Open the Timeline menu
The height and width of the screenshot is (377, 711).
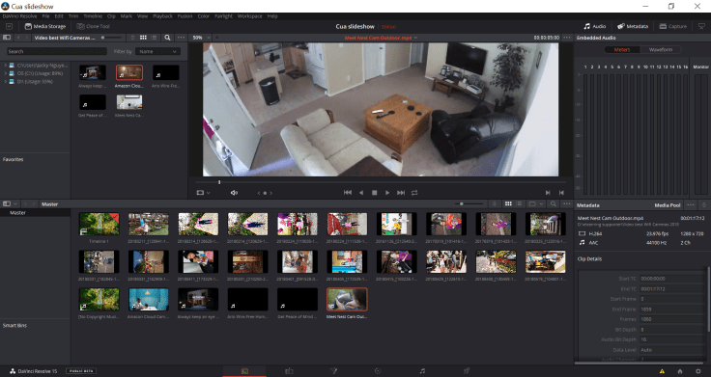[x=93, y=16]
